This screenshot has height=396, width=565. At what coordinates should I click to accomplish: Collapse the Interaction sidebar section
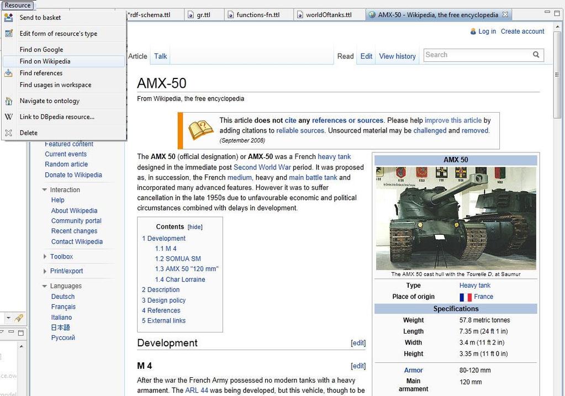pyautogui.click(x=45, y=189)
